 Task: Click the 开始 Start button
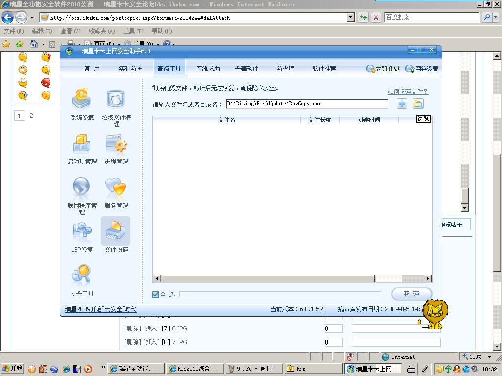point(12,368)
